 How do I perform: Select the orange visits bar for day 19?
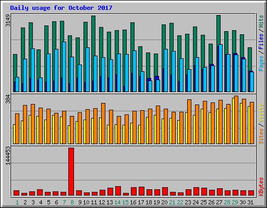tap(158, 125)
